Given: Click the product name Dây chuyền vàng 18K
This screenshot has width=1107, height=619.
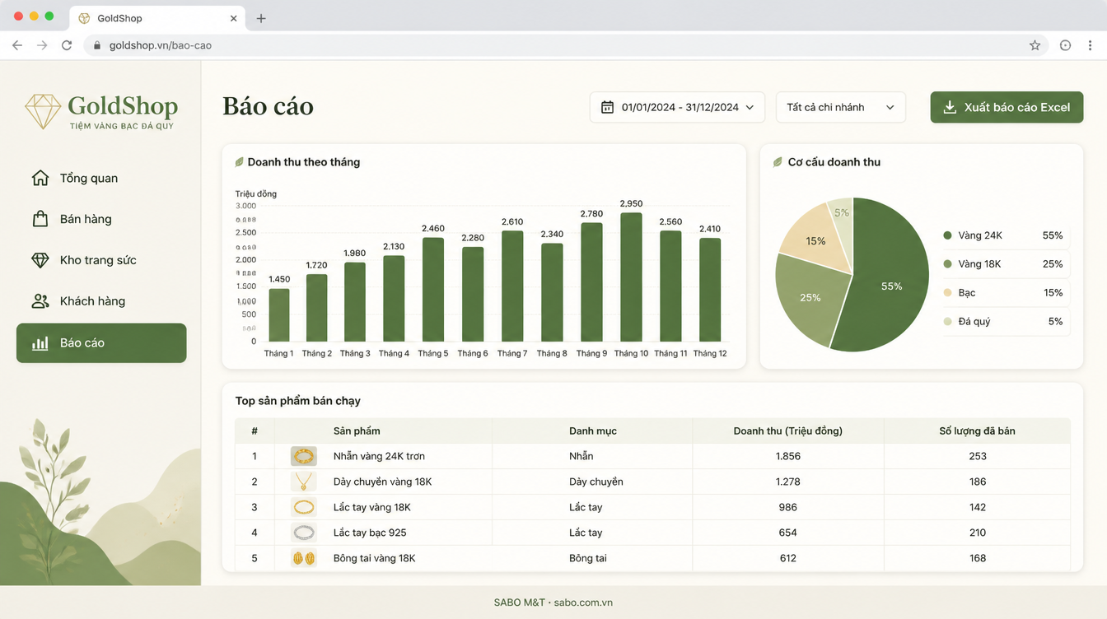Looking at the screenshot, I should point(382,482).
